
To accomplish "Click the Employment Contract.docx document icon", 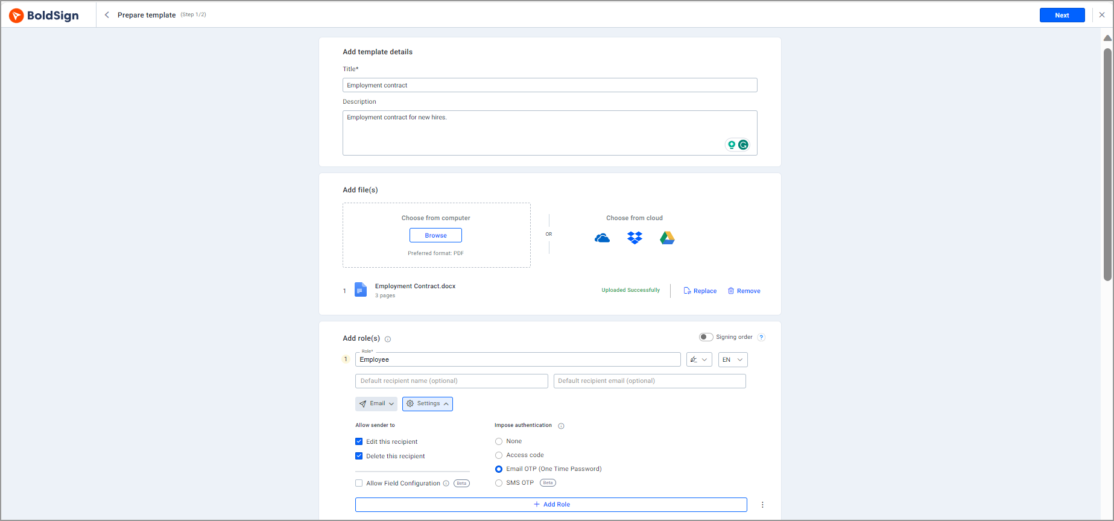I will [x=360, y=290].
